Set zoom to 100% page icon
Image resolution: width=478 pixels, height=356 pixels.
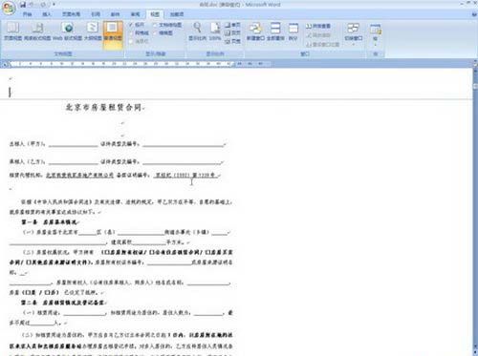pos(215,31)
